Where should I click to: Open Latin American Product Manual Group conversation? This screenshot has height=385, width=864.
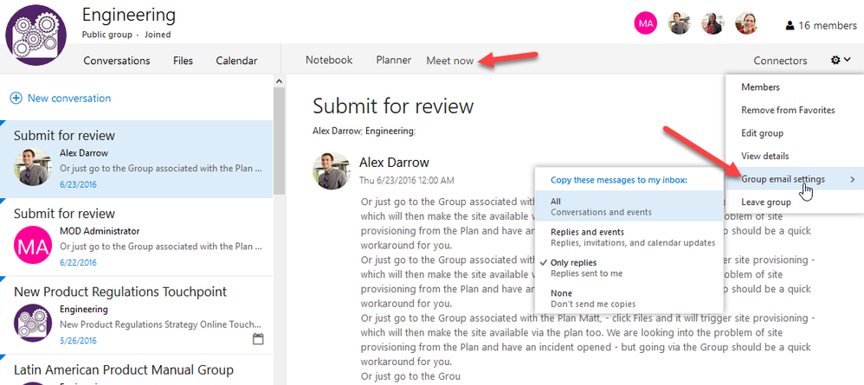point(136,370)
